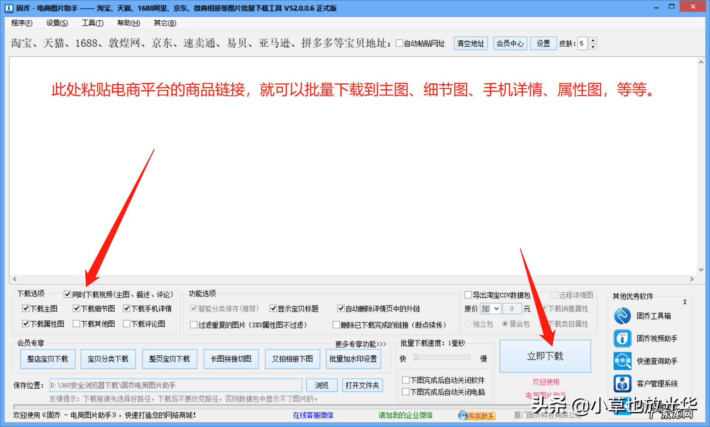Enable 下载其他图 checkbox
The image size is (710, 427).
tap(76, 324)
